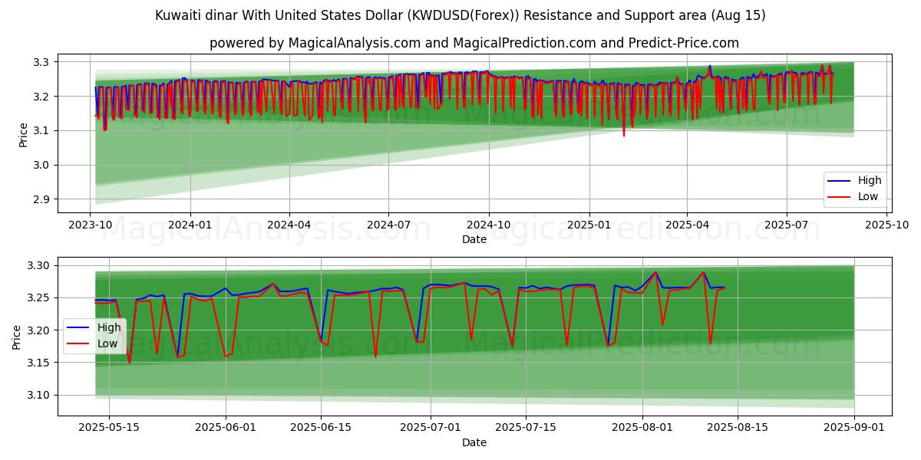Click the 2024-07 date tick label
The width and height of the screenshot is (921, 460).
[388, 225]
